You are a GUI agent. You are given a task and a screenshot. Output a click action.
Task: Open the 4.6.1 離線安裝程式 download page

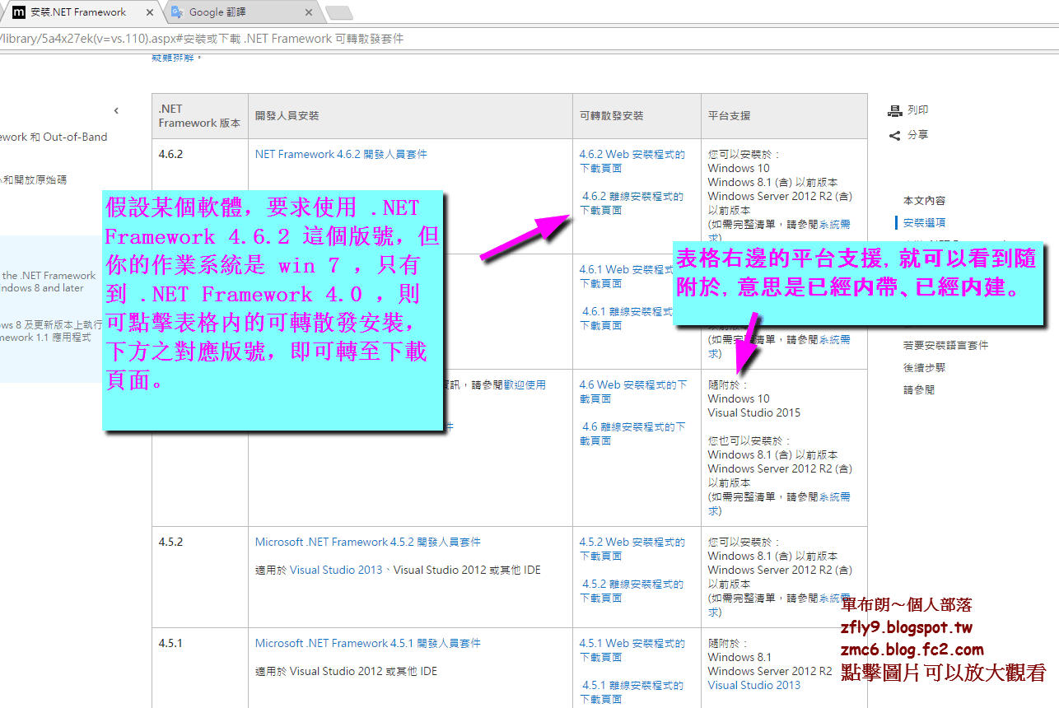coord(626,319)
